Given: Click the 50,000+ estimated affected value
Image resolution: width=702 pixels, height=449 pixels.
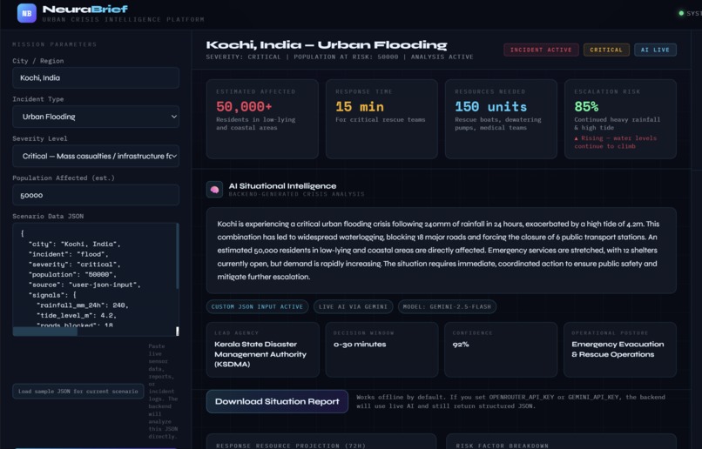Looking at the screenshot, I should point(244,107).
